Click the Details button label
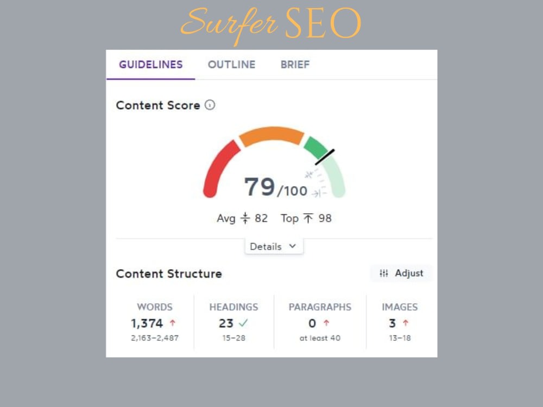The image size is (543, 407). 266,246
